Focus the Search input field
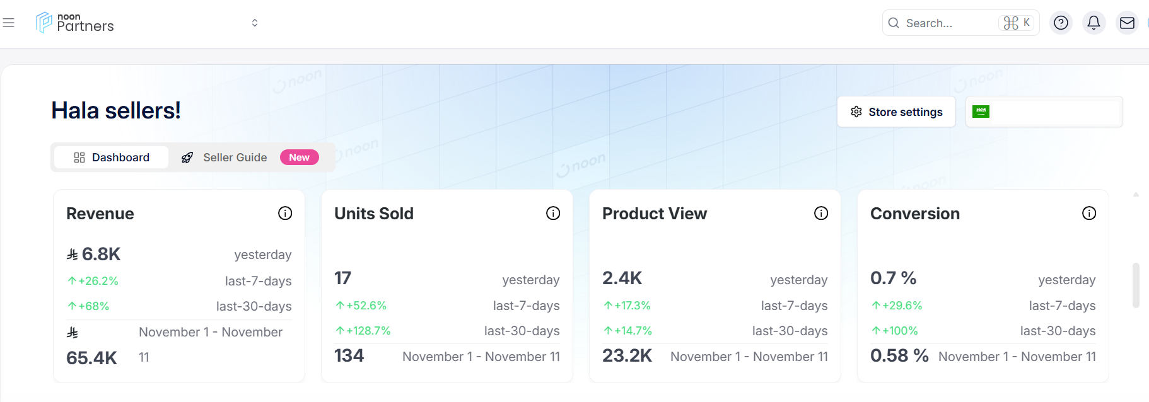This screenshot has width=1149, height=402. click(949, 23)
